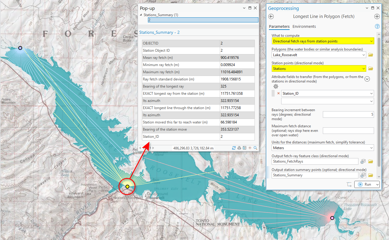Go back in the Geoprocessing pane
Image resolution: width=389 pixels, height=240 pixels.
pos(271,17)
